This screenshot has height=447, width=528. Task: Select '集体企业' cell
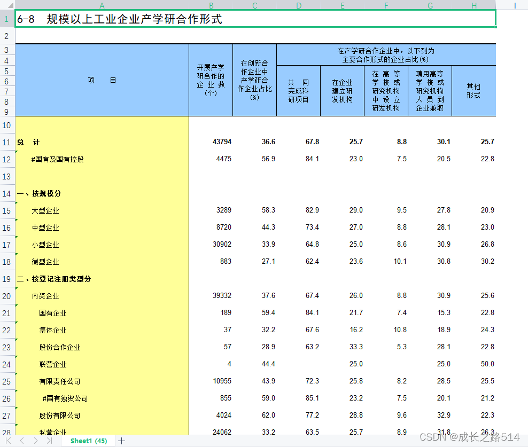(x=102, y=330)
